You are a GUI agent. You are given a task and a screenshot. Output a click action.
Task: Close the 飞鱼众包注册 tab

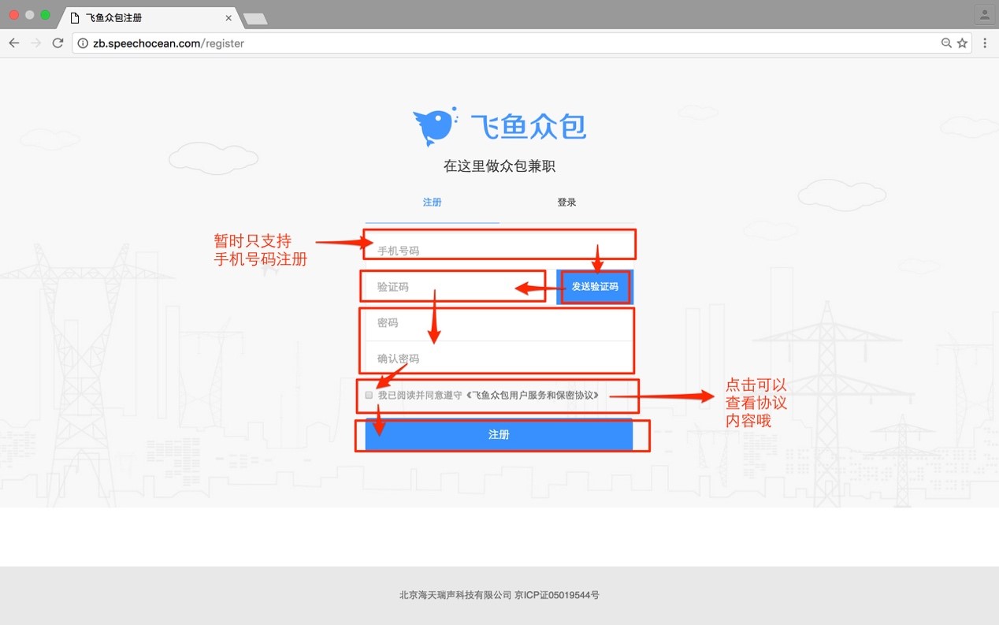coord(228,17)
